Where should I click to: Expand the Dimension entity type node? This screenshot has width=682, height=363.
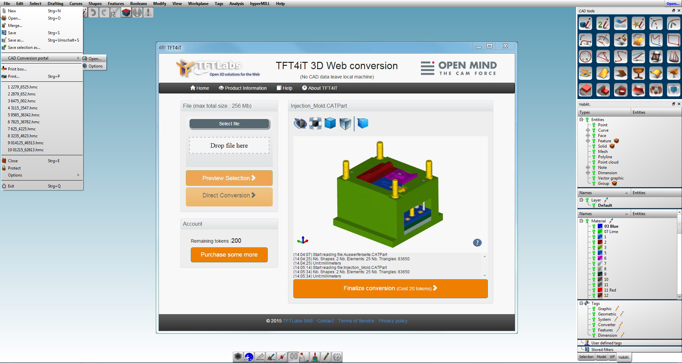point(588,173)
